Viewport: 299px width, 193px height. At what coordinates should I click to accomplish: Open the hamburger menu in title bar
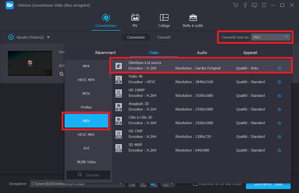coord(264,5)
